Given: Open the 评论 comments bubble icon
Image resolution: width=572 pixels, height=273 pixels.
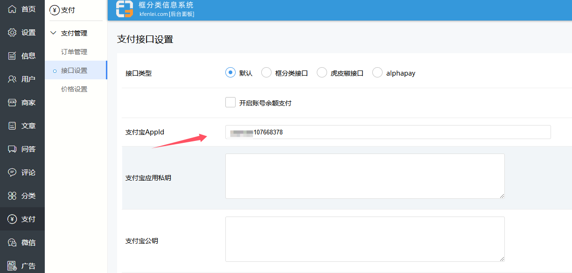Looking at the screenshot, I should [x=12, y=172].
